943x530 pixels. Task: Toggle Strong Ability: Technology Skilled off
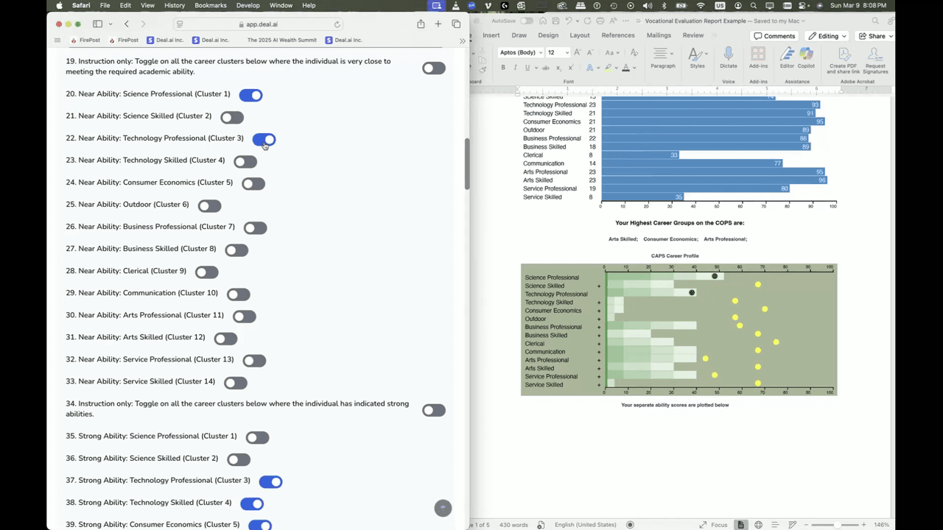tap(252, 504)
